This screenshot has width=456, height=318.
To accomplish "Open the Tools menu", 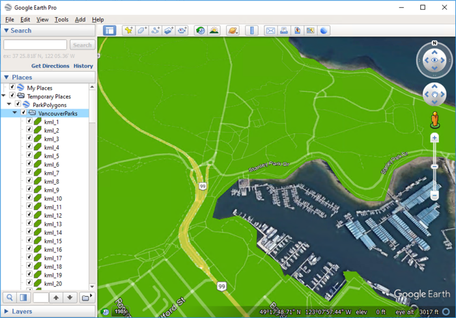I will [62, 20].
